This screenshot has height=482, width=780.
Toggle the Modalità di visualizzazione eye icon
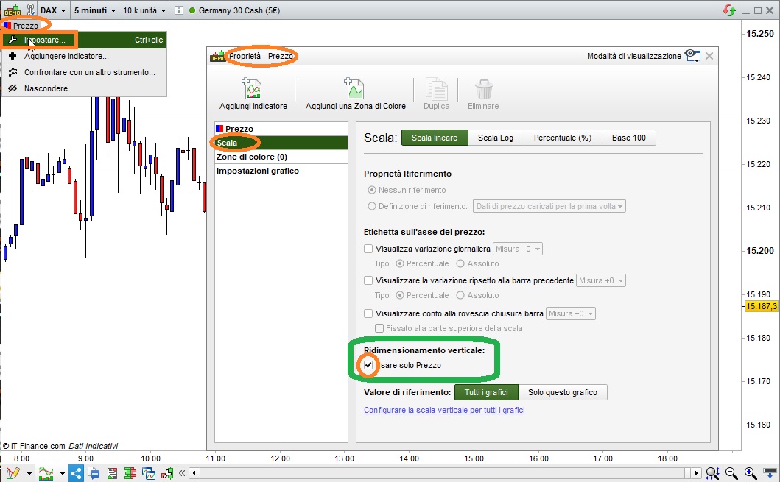point(692,56)
